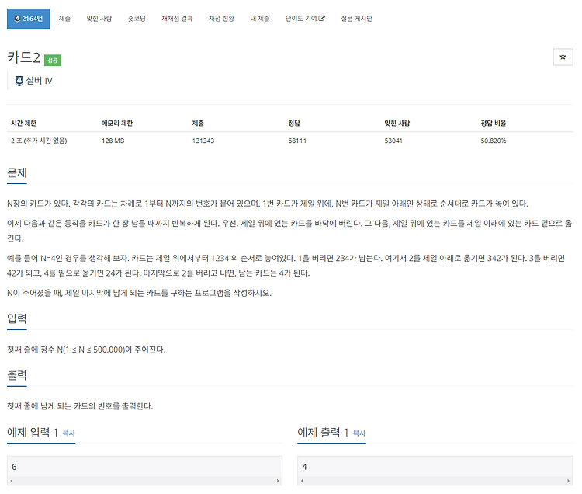Click the 입력 section heading

click(x=17, y=318)
